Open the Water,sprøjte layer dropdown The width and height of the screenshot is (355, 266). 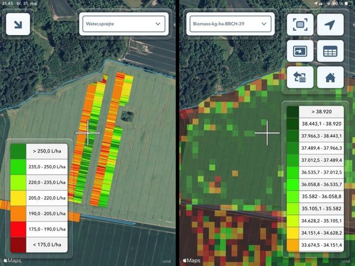pyautogui.click(x=123, y=24)
